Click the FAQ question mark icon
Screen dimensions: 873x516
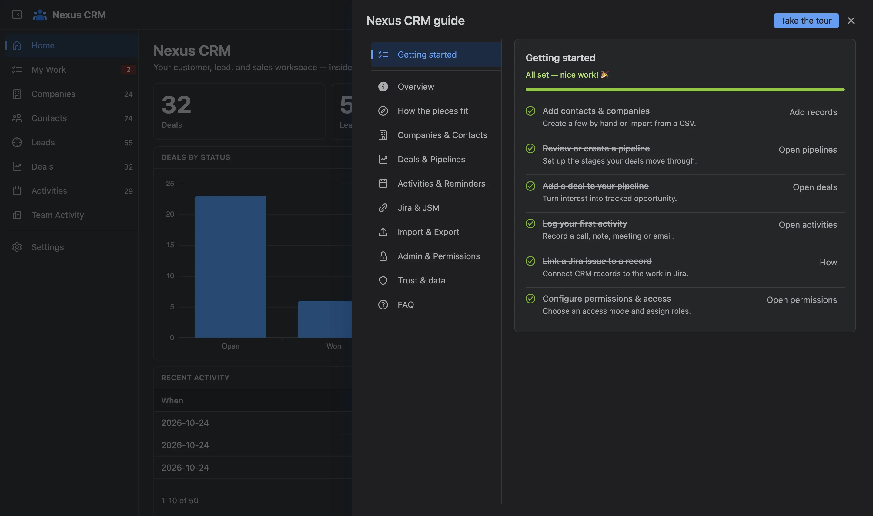[383, 305]
